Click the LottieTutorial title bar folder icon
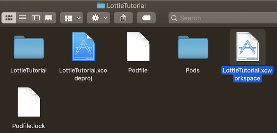The height and width of the screenshot is (133, 277). [x=101, y=6]
